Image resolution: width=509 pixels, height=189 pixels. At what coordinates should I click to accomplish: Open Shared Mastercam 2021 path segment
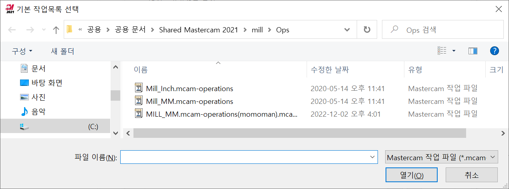click(198, 30)
